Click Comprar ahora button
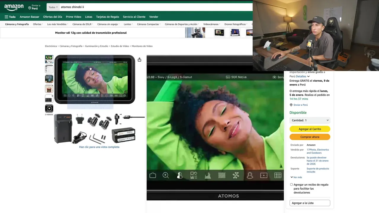Screen dimensions: 379x213 point(310,137)
